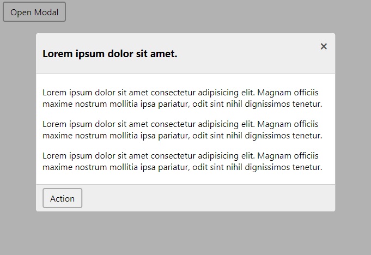Click the first Lorem ipsum paragraph

click(182, 98)
